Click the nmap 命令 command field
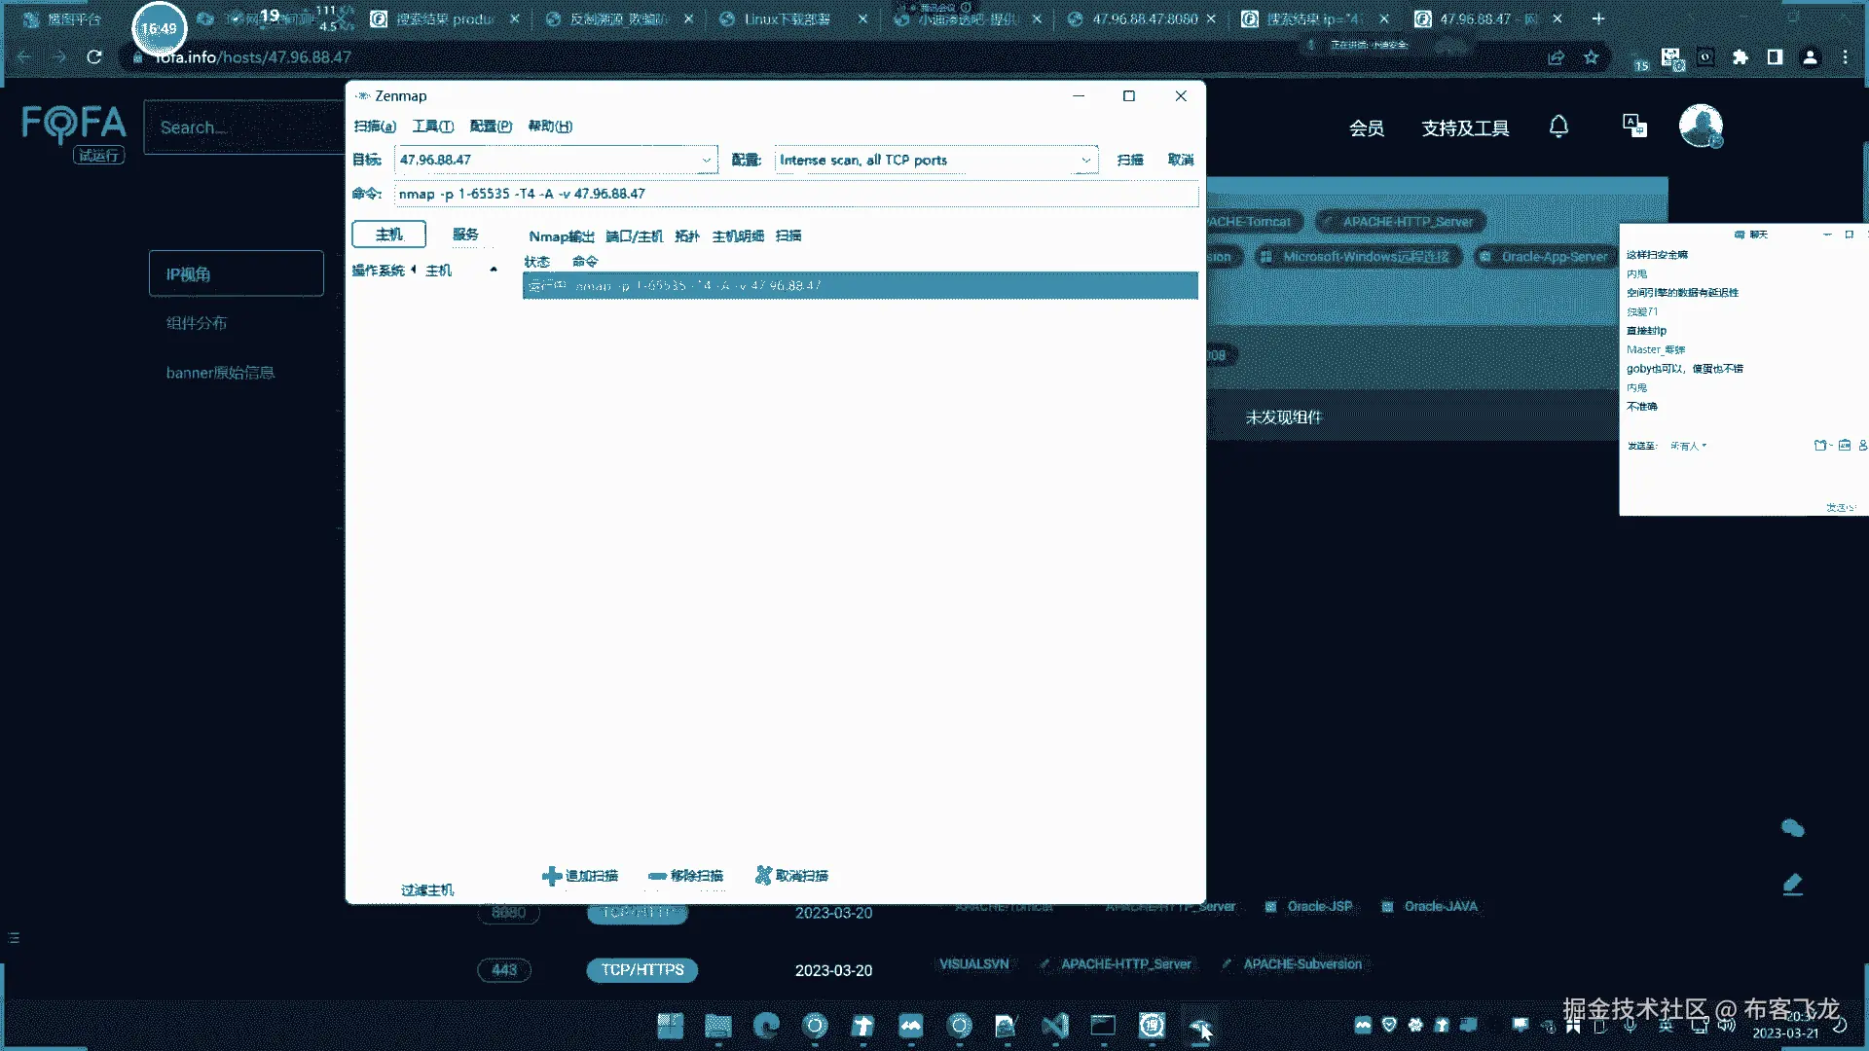 click(794, 194)
